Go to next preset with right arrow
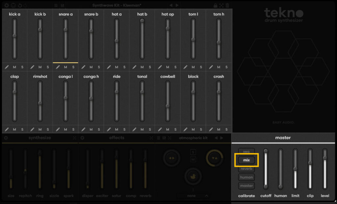 (x=177, y=5)
